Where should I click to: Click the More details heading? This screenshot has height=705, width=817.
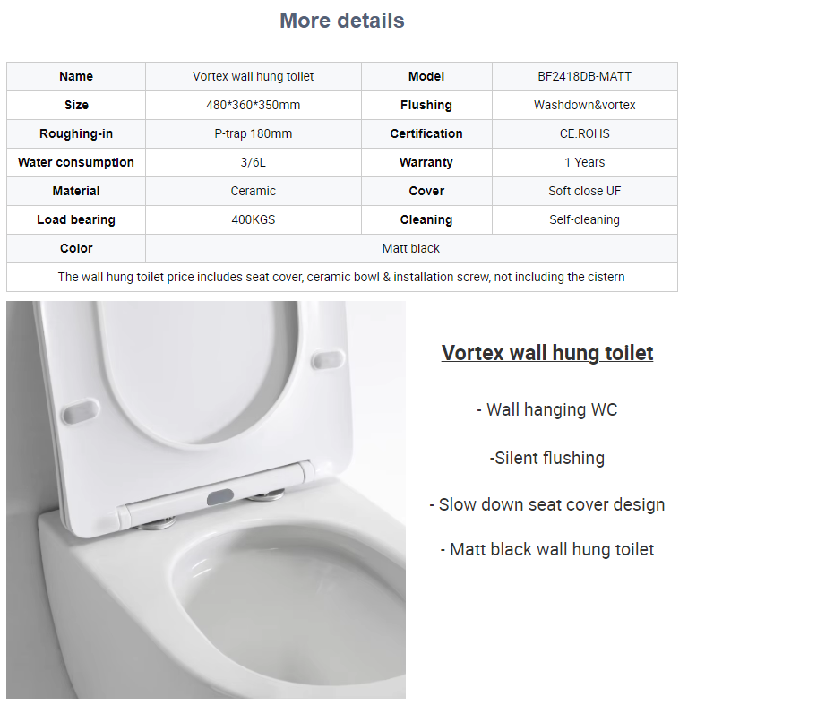click(x=342, y=21)
